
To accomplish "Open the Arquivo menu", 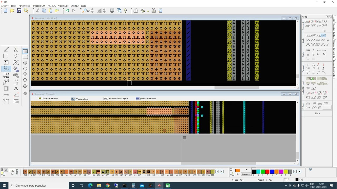I will click(5, 6).
